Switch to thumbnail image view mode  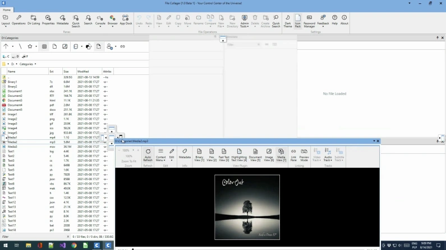(x=65, y=46)
